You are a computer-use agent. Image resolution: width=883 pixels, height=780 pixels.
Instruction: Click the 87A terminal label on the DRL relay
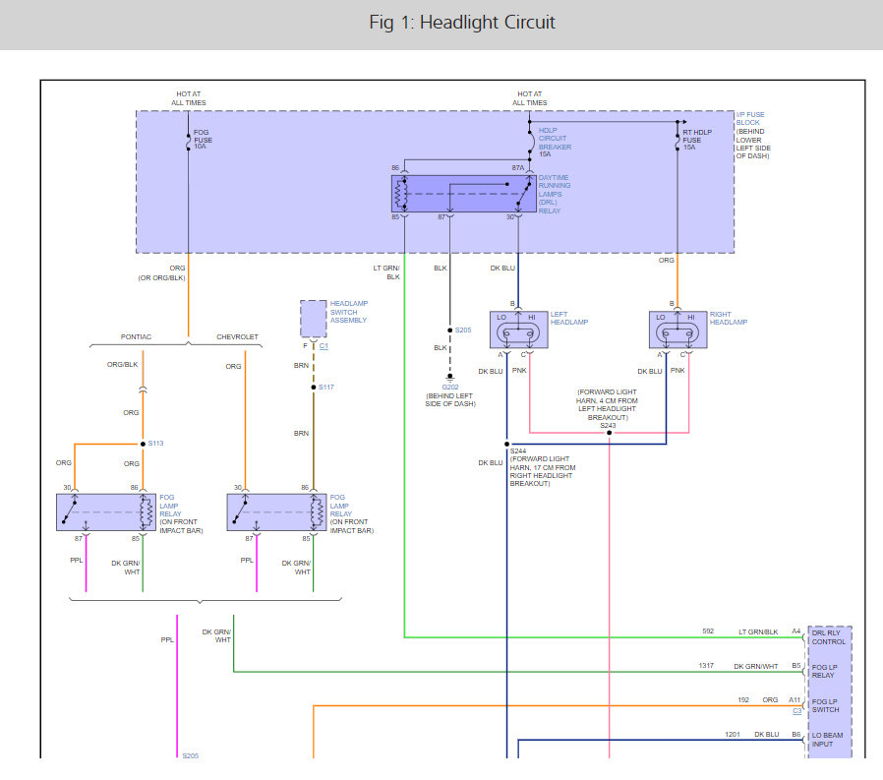518,168
